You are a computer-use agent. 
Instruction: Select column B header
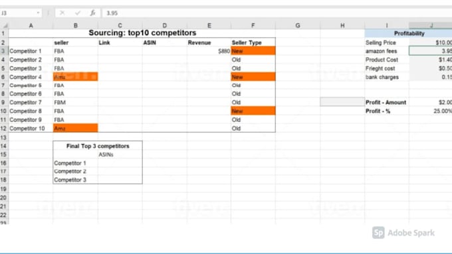[76, 26]
